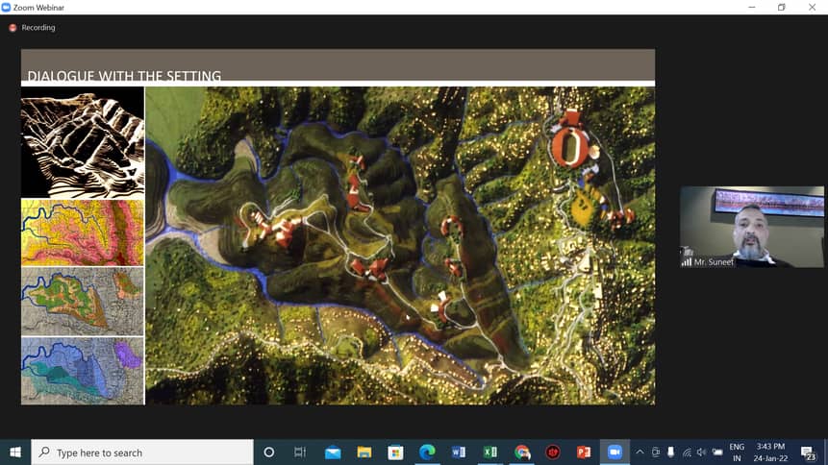Open PowerPoint from the taskbar

pos(584,453)
